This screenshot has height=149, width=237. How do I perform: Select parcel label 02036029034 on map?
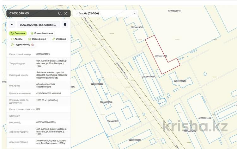(190, 131)
